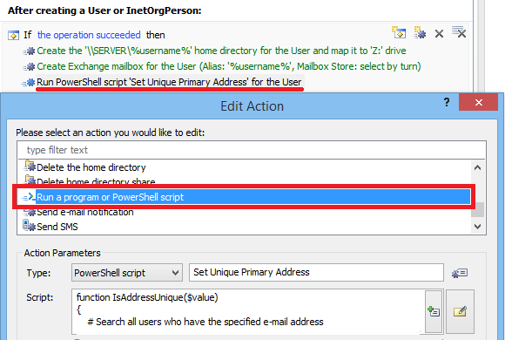Click the description tag icon beside Set Unique Primary Address
505x340 pixels.
click(460, 273)
